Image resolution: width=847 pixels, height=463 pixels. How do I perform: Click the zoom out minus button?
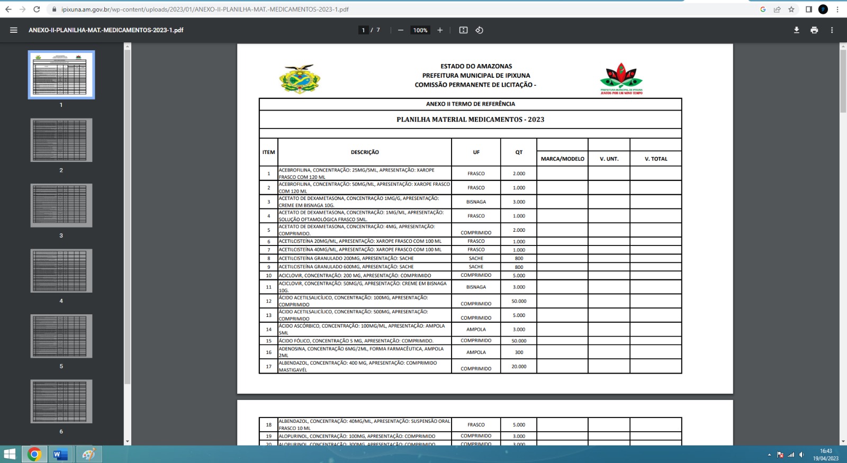pyautogui.click(x=401, y=30)
